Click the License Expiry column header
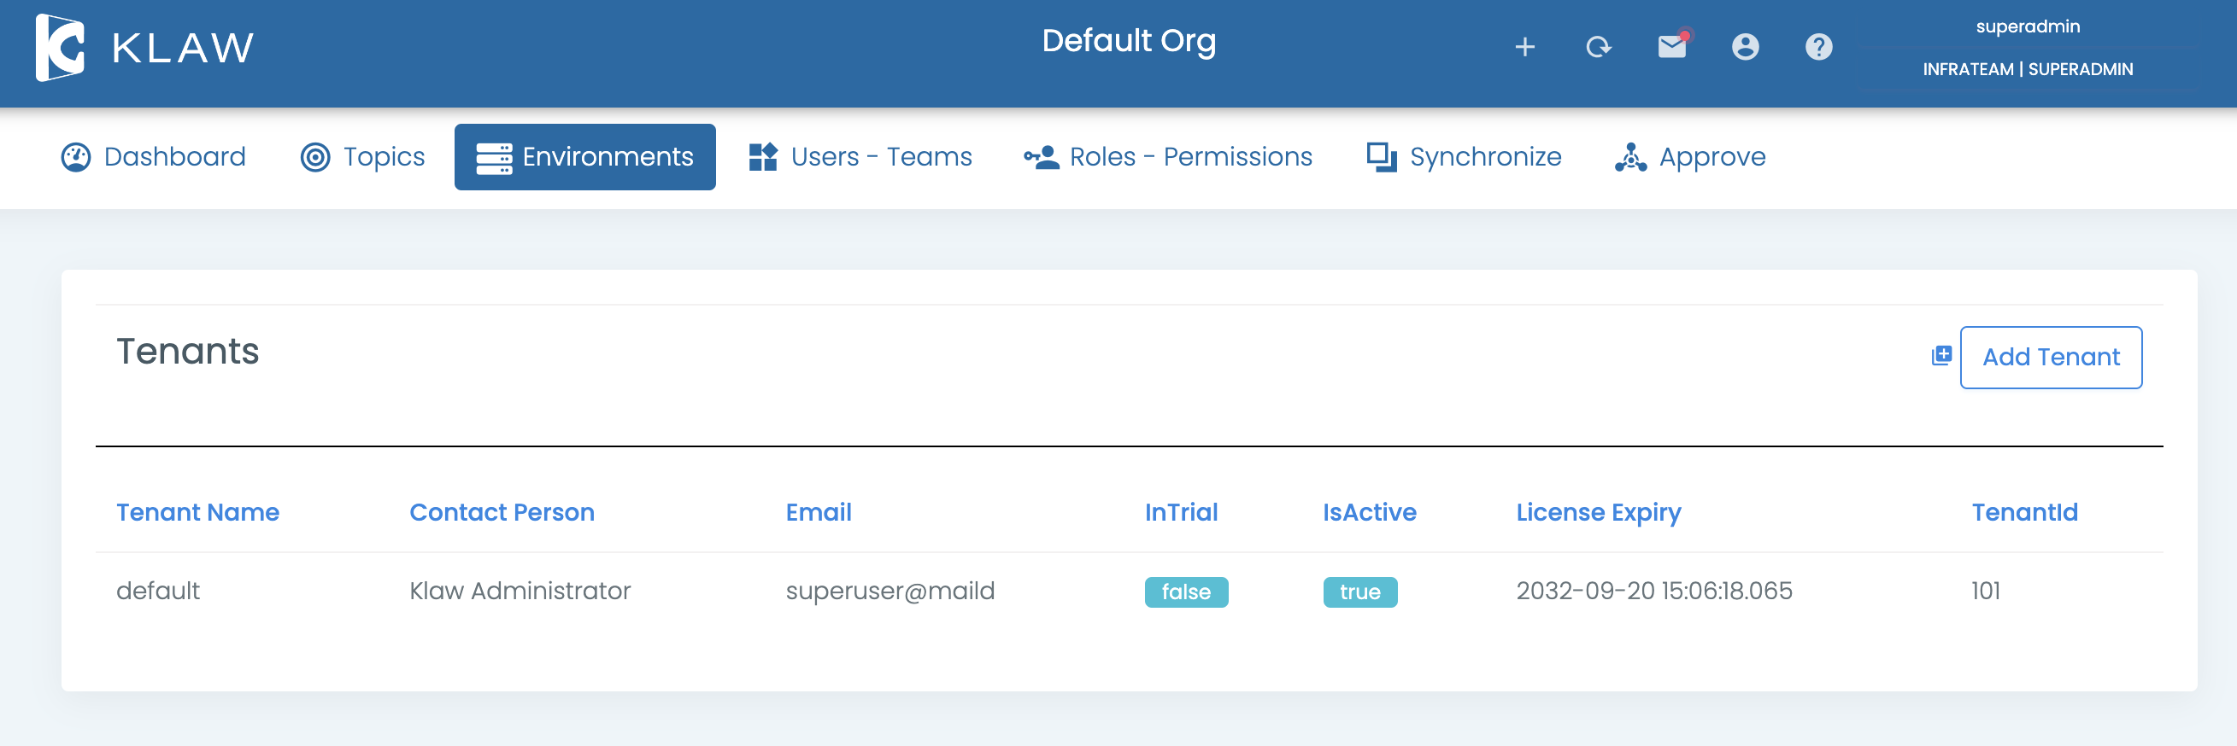Viewport: 2237px width, 746px height. click(1598, 513)
